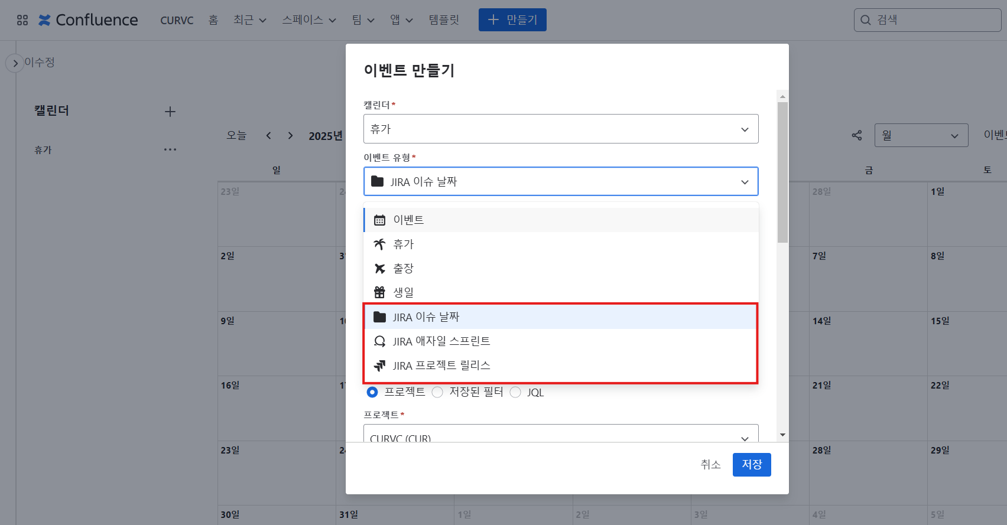Click the 14일 calendar cell
Viewport: 1007px width, 525px height.
coord(868,344)
